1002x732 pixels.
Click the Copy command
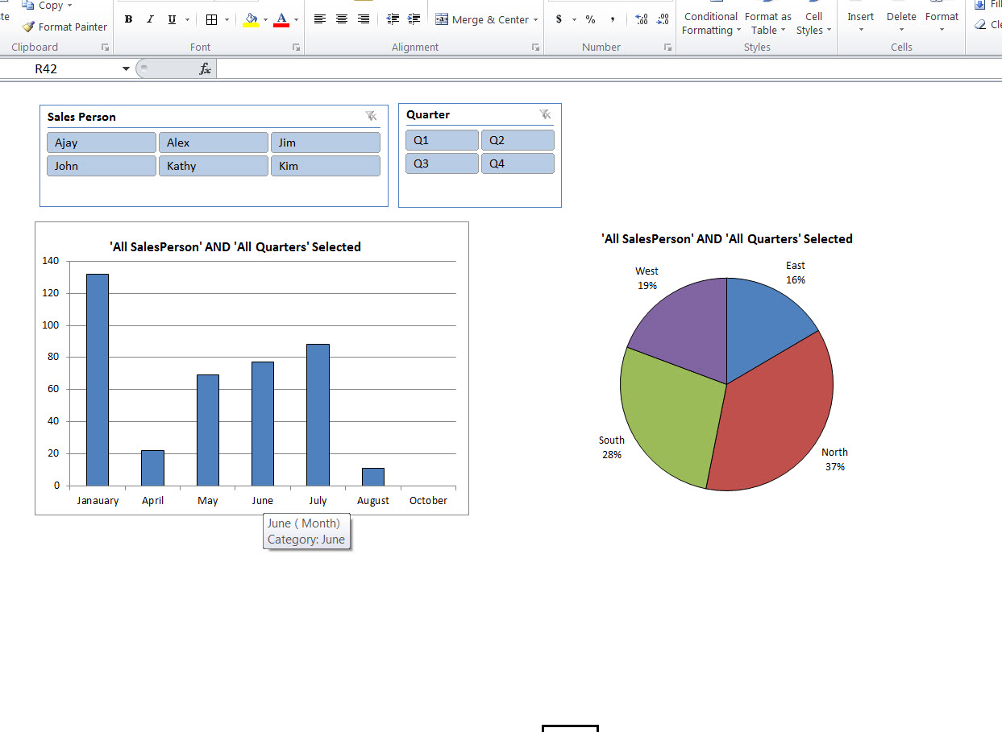(x=49, y=6)
